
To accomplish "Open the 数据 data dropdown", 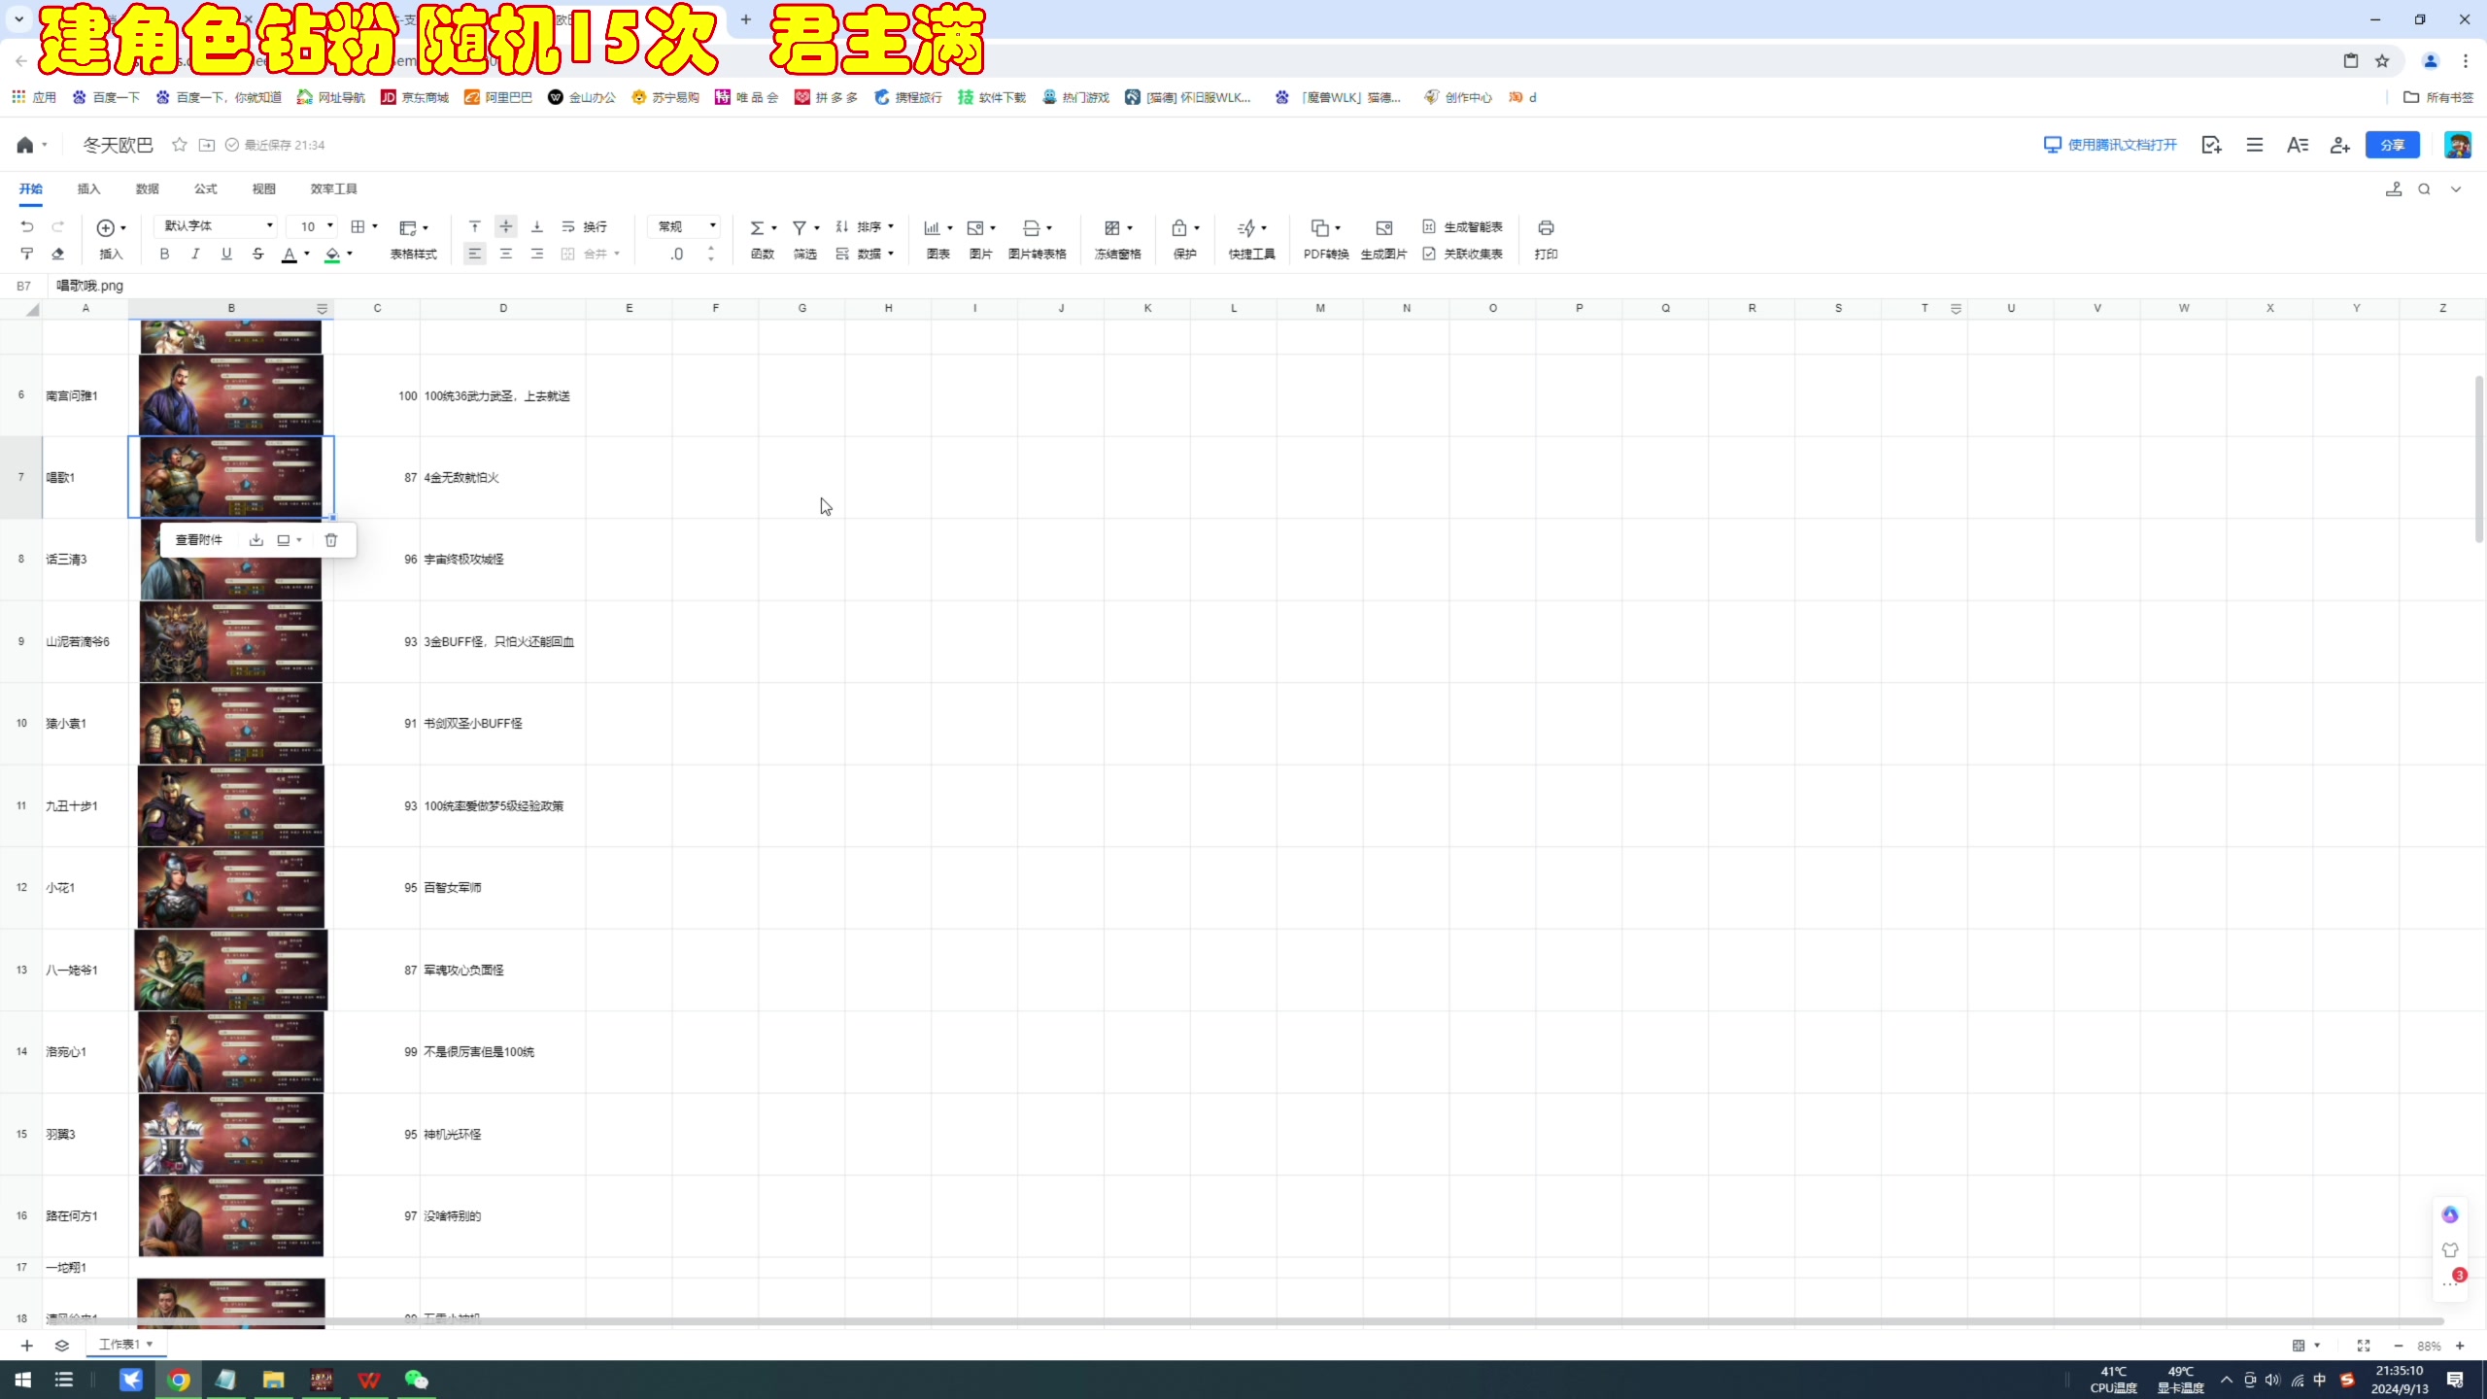I will [865, 254].
